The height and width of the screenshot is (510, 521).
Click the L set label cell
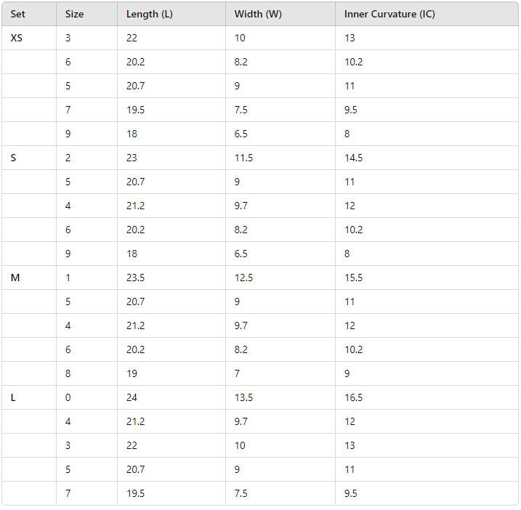click(x=13, y=397)
